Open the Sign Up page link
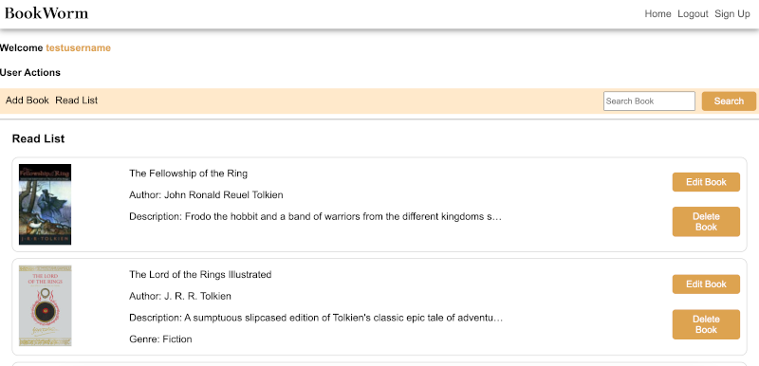 point(732,14)
